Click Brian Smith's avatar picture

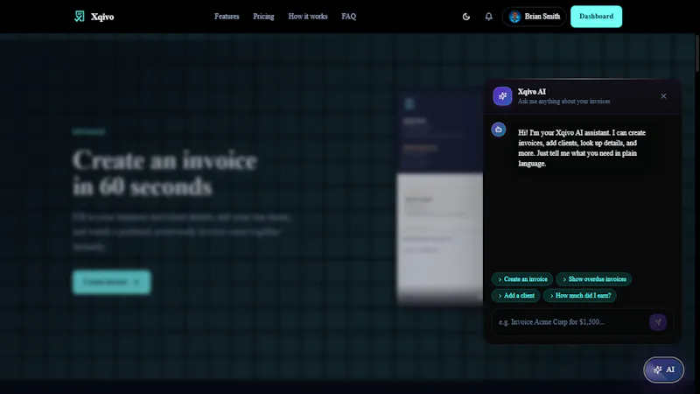(x=514, y=17)
